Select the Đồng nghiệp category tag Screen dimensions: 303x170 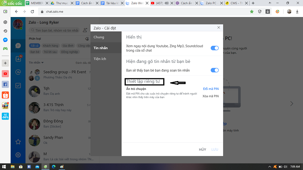[x=70, y=52]
